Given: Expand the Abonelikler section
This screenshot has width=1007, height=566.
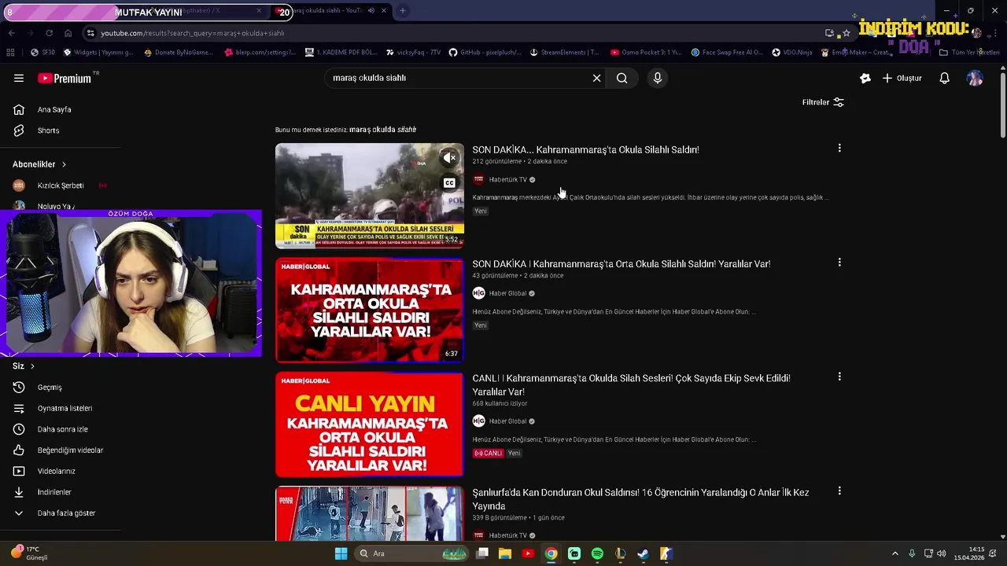Looking at the screenshot, I should click(39, 164).
